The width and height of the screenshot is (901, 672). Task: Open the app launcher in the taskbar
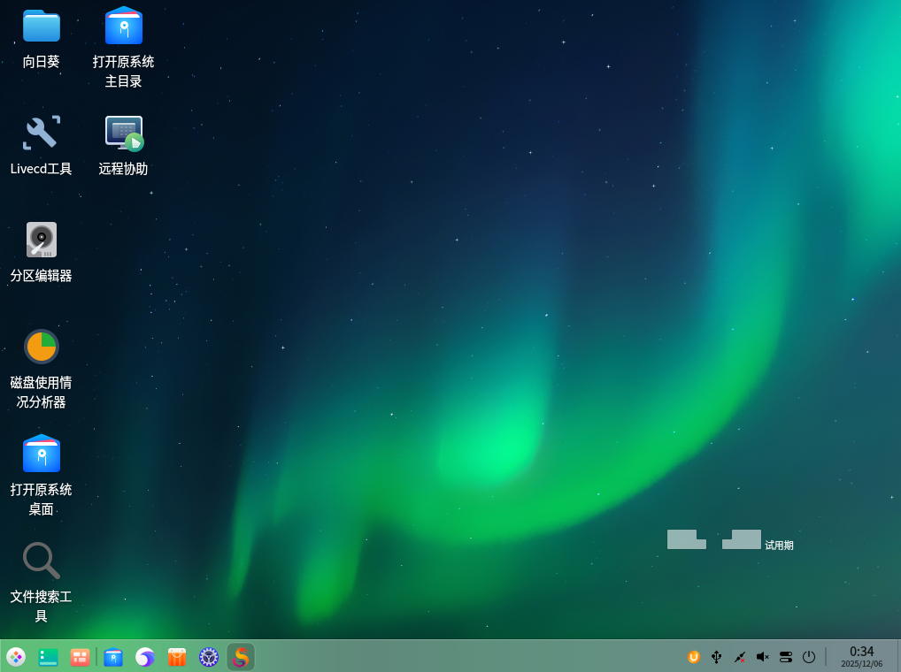click(16, 657)
